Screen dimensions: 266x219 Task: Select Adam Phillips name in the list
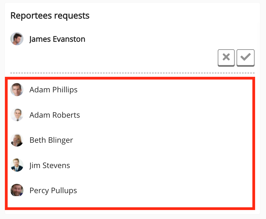pyautogui.click(x=53, y=90)
